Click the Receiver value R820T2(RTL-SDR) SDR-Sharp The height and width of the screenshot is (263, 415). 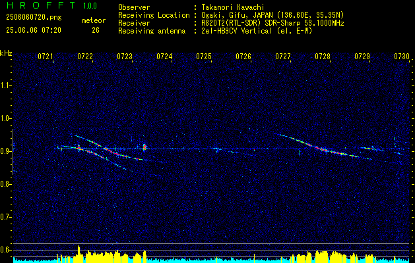pyautogui.click(x=251, y=23)
